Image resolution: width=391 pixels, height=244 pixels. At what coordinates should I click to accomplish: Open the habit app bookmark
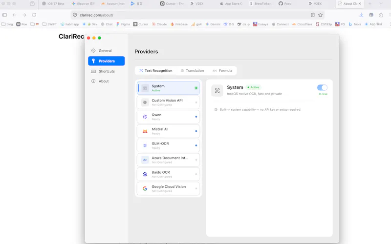pyautogui.click(x=69, y=24)
